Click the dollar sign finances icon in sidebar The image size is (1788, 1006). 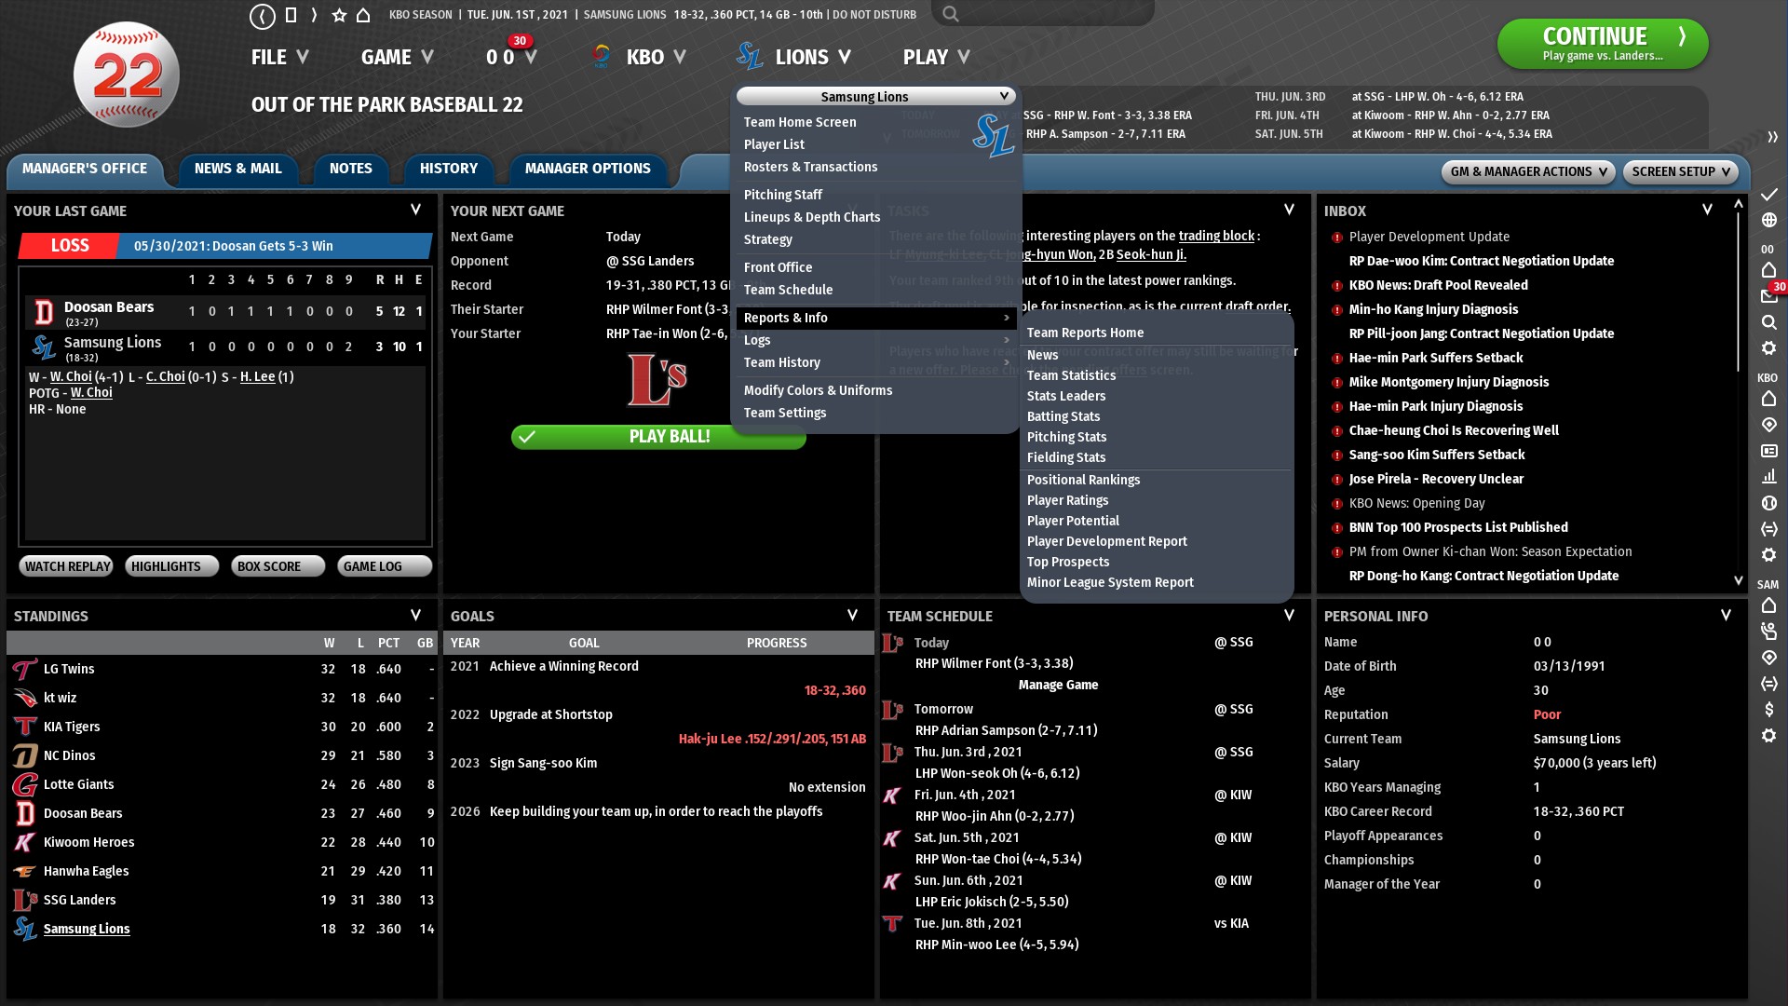[x=1768, y=710]
